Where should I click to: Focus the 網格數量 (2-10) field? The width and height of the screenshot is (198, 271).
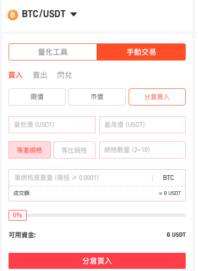coord(142,150)
